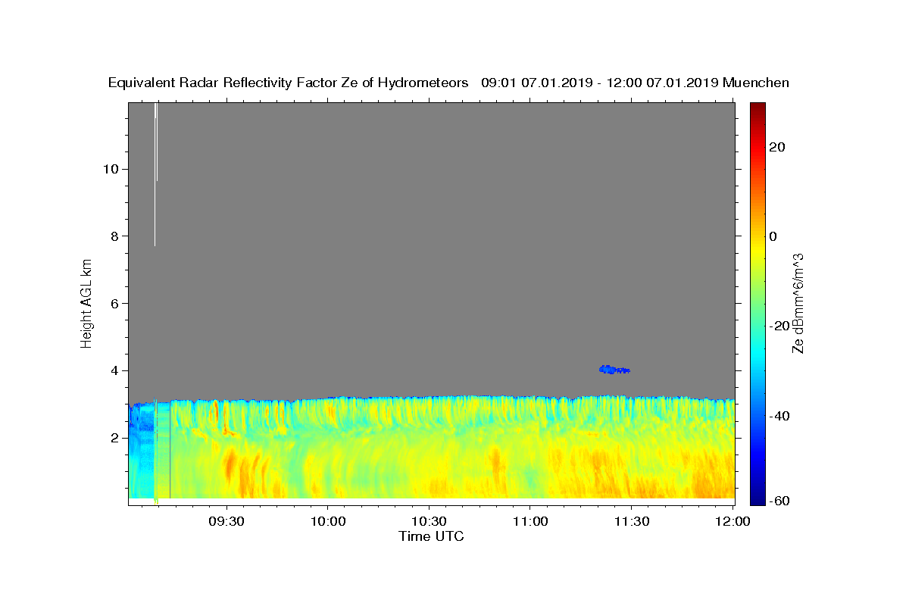Click the 10:30 time tick label
The image size is (909, 606).
click(x=430, y=521)
